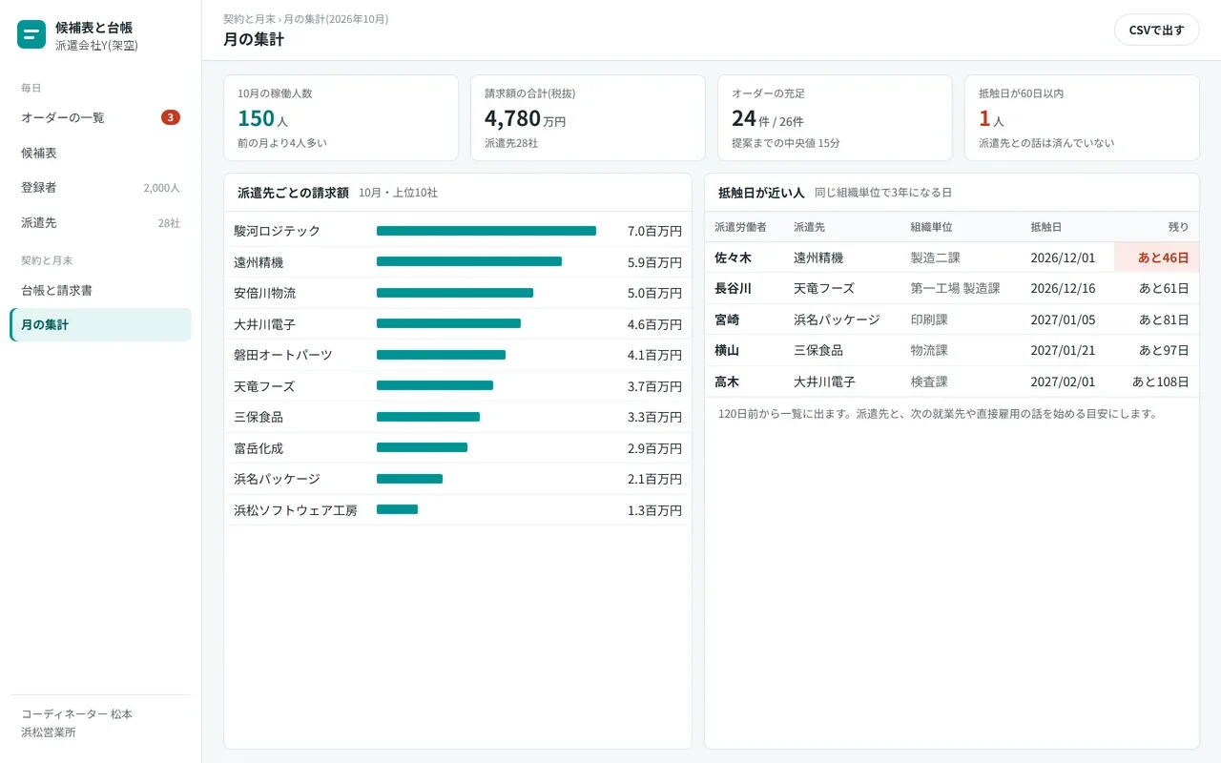The width and height of the screenshot is (1221, 763).
Task: Open 候補表 in the sidebar
Action: click(x=100, y=153)
